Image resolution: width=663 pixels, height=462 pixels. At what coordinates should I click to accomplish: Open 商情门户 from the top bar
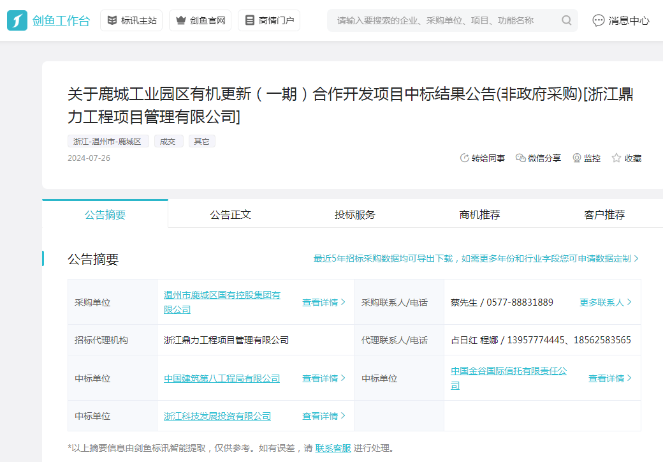point(269,20)
